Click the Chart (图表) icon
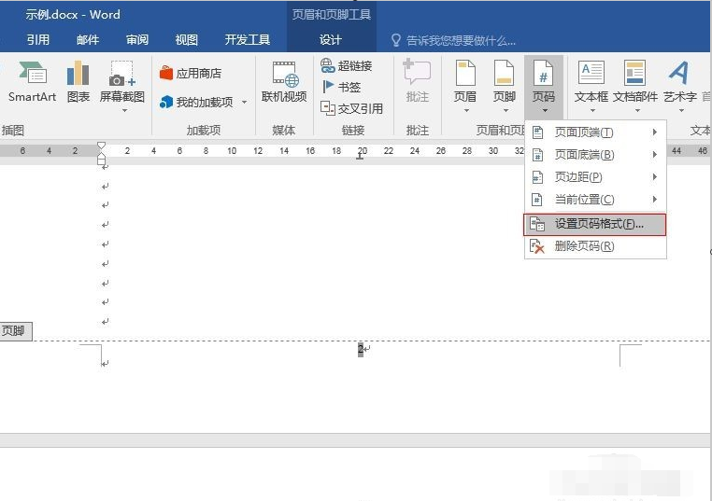712x501 pixels. [78, 82]
